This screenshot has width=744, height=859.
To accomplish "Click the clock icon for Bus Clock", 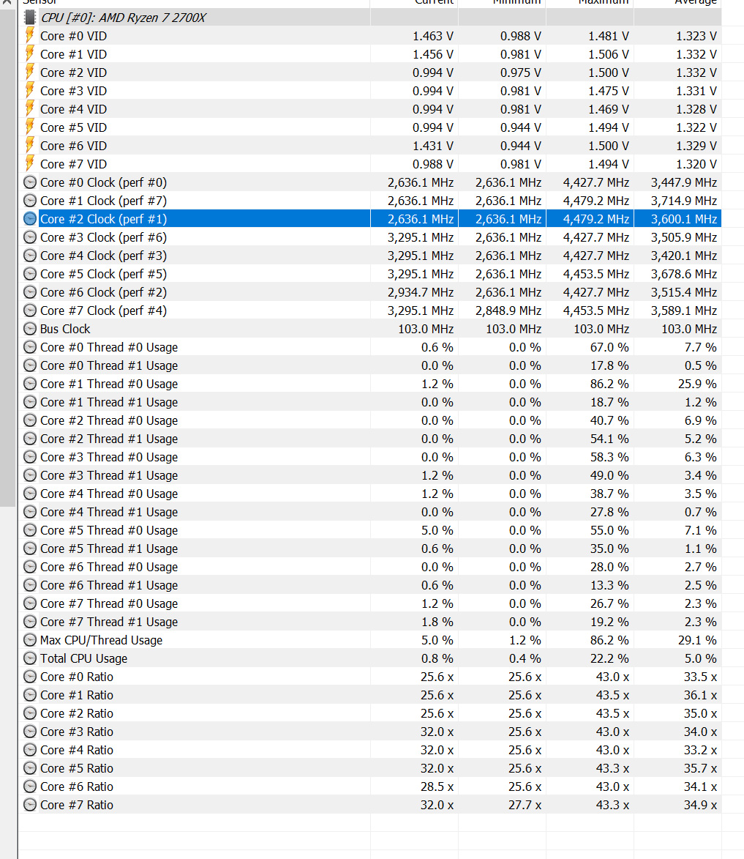I will click(x=30, y=329).
